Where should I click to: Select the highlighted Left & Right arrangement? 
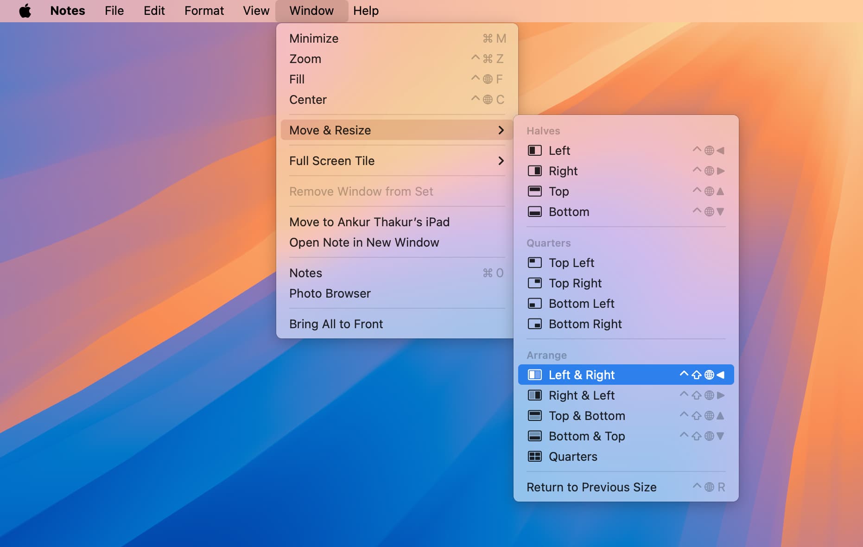coord(582,375)
